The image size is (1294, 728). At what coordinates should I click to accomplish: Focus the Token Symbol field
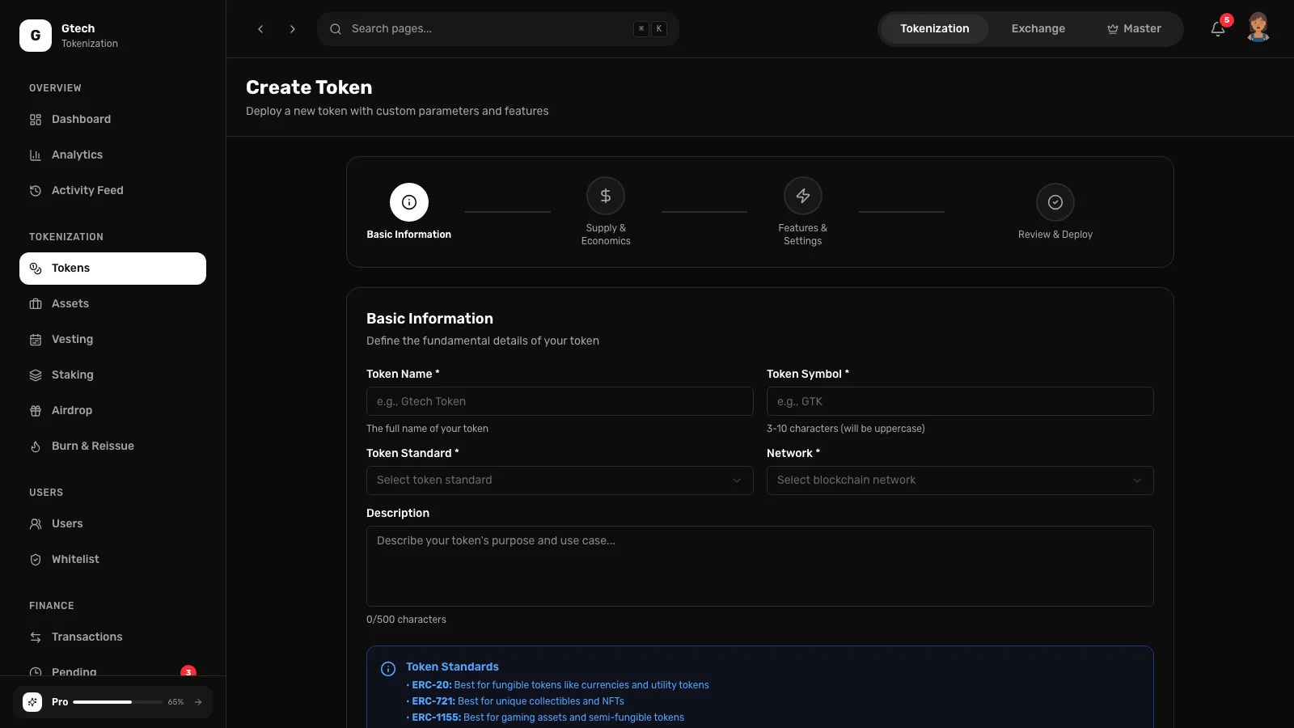(960, 401)
